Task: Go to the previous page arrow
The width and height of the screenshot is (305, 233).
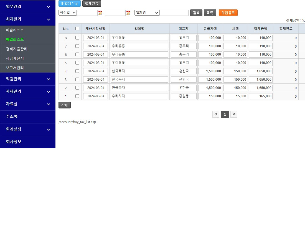Action: point(216,114)
